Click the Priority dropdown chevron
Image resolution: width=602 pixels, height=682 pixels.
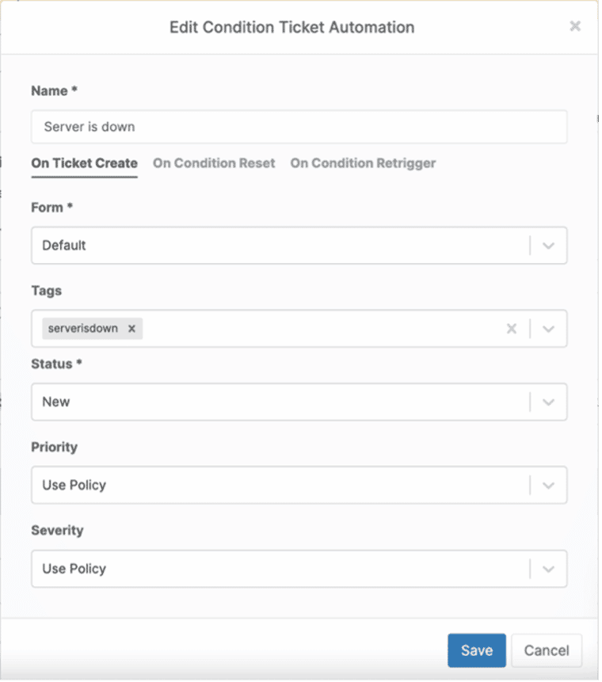pyautogui.click(x=548, y=485)
